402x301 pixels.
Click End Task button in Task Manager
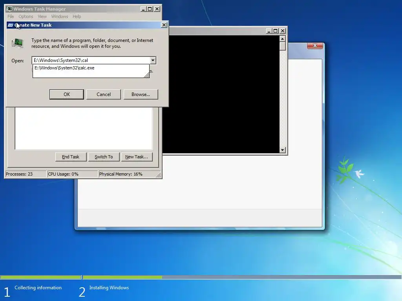coord(71,157)
